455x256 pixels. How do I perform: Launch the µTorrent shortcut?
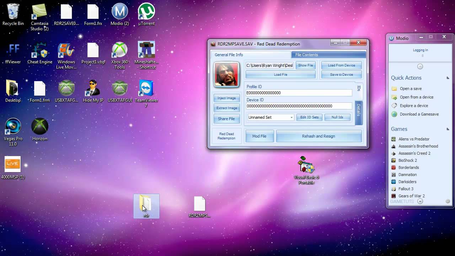146,15
